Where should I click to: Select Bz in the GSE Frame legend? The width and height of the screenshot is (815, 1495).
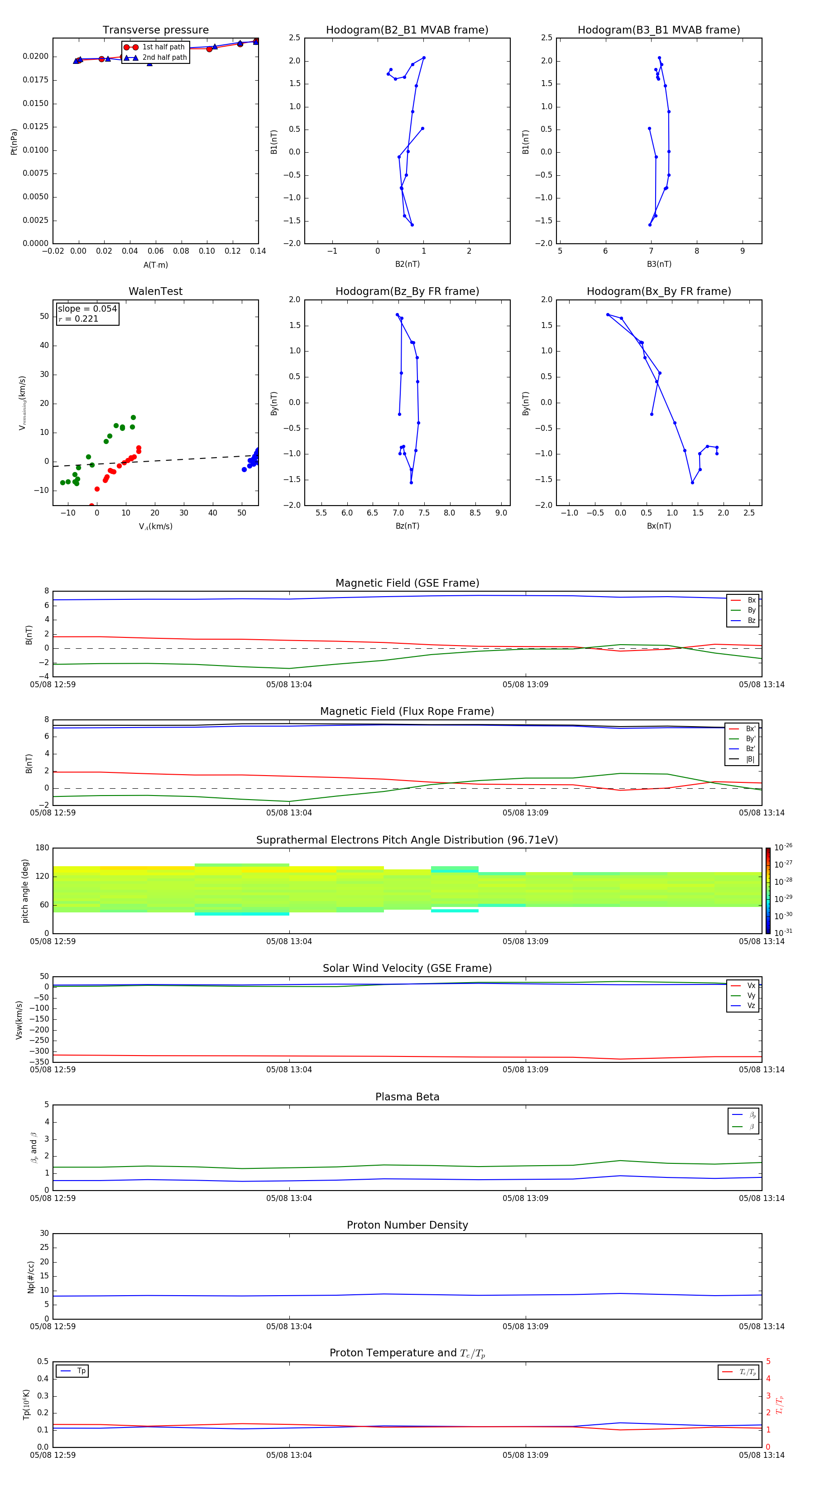pos(743,620)
